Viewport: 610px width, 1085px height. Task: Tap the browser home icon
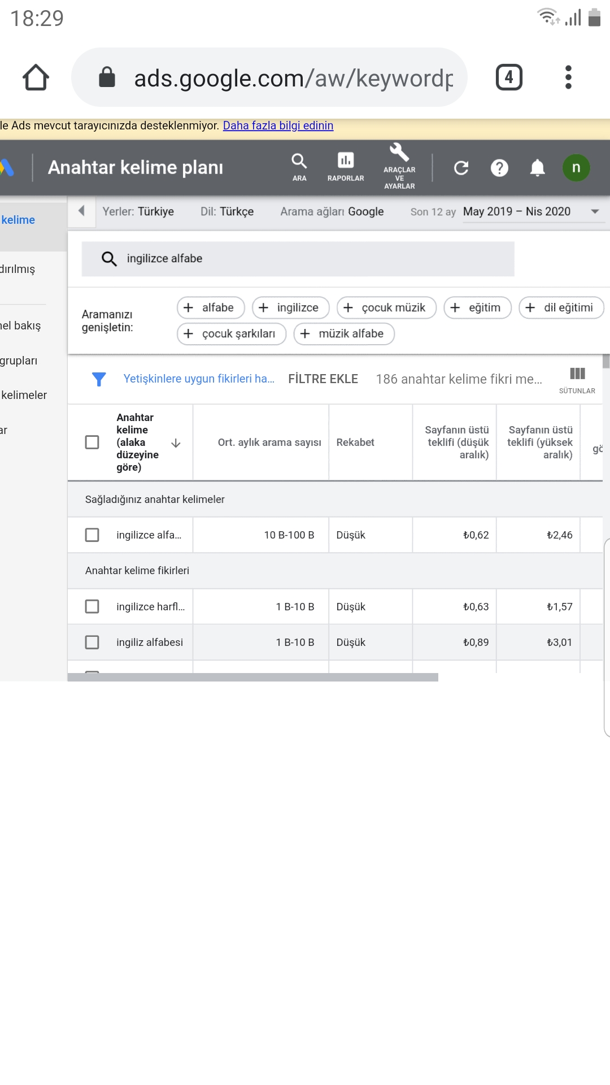36,77
